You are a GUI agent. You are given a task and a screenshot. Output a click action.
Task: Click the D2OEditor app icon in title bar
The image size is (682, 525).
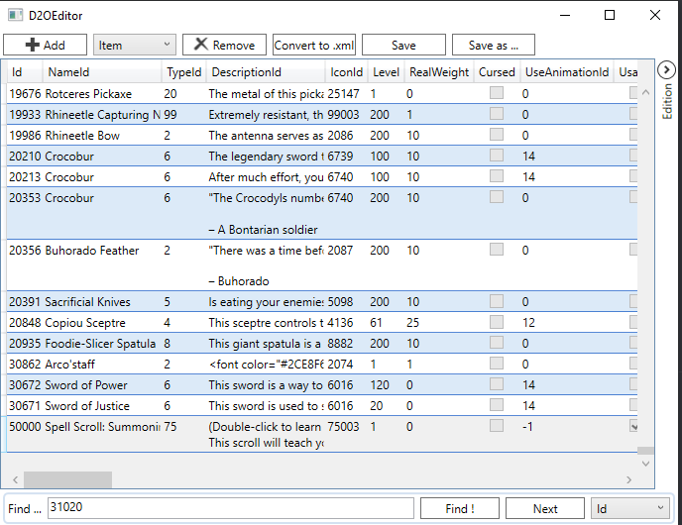pyautogui.click(x=15, y=15)
